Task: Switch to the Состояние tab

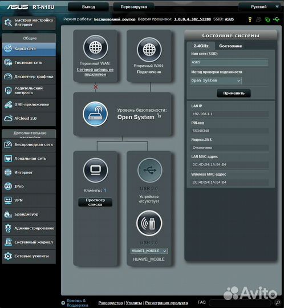Action: [230, 46]
